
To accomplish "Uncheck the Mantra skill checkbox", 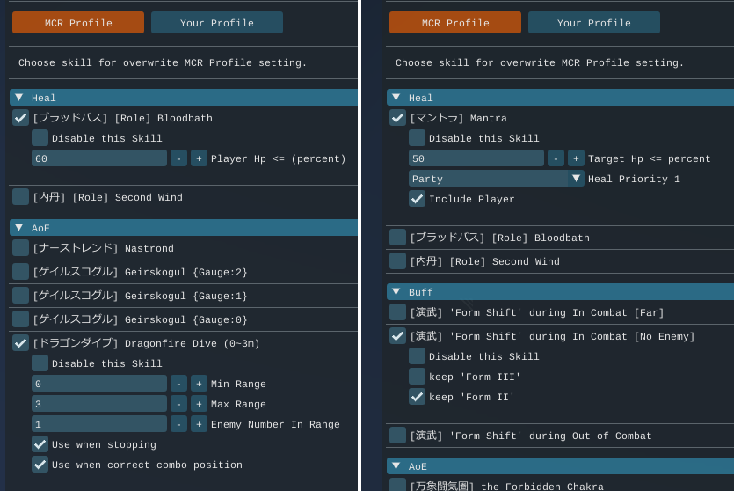I will click(x=397, y=118).
